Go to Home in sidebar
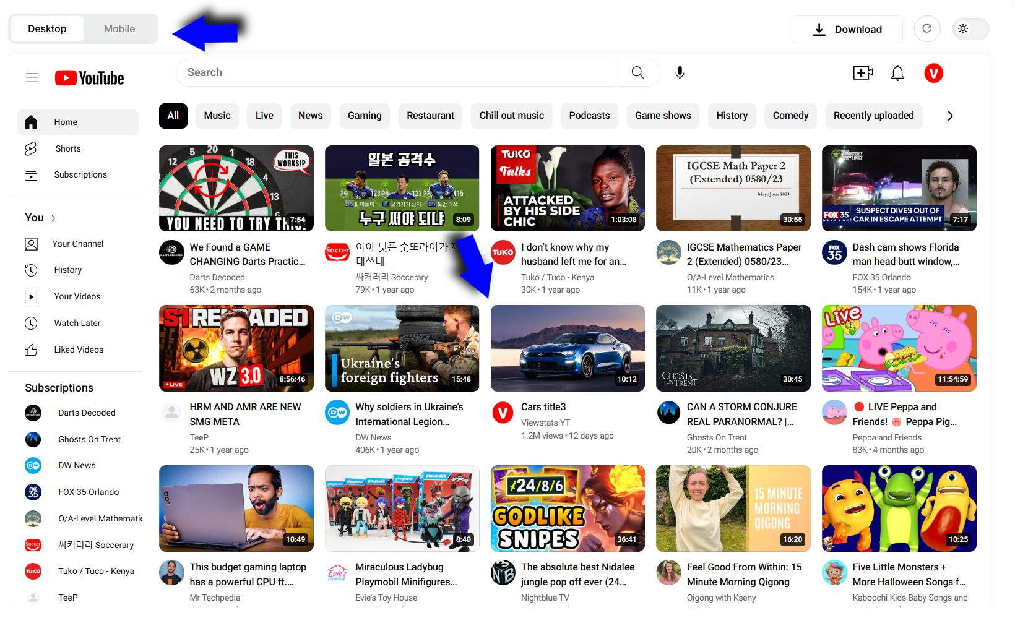The image size is (1015, 618). click(78, 122)
